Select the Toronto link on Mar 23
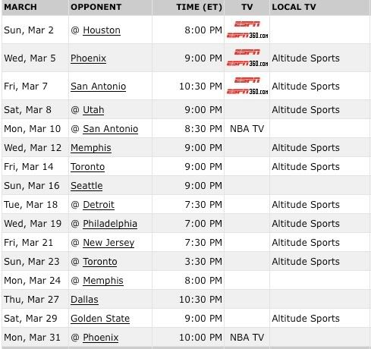Viewport: 371px width, 349px height. (x=100, y=262)
